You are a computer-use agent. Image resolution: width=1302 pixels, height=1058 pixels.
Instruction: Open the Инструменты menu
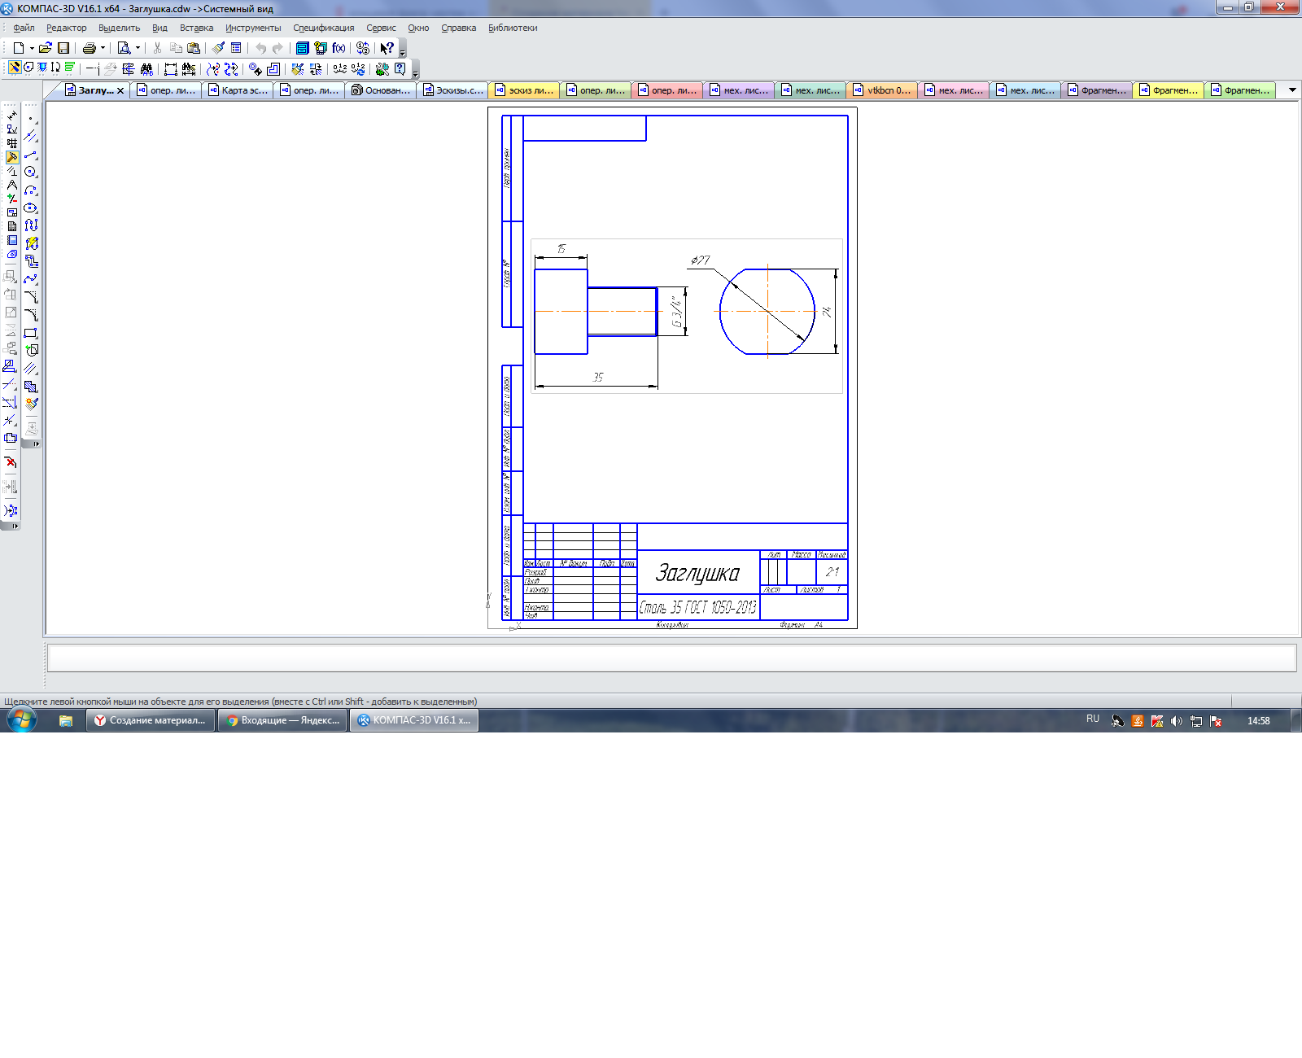pos(253,28)
